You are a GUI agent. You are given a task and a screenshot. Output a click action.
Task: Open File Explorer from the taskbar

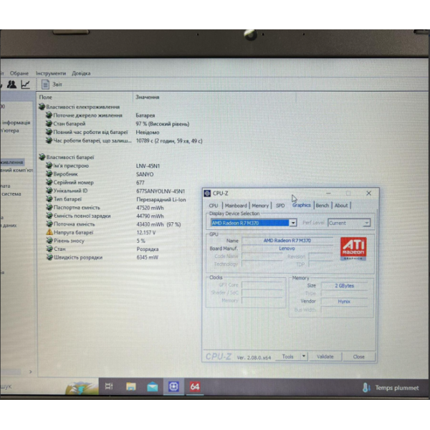pos(131,387)
